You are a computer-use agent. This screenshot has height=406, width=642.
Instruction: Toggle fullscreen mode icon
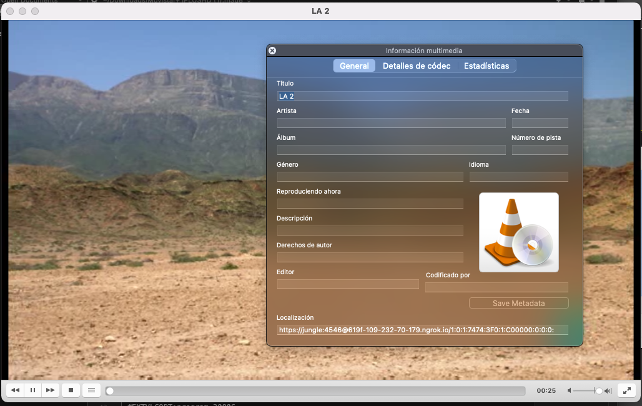pyautogui.click(x=626, y=390)
